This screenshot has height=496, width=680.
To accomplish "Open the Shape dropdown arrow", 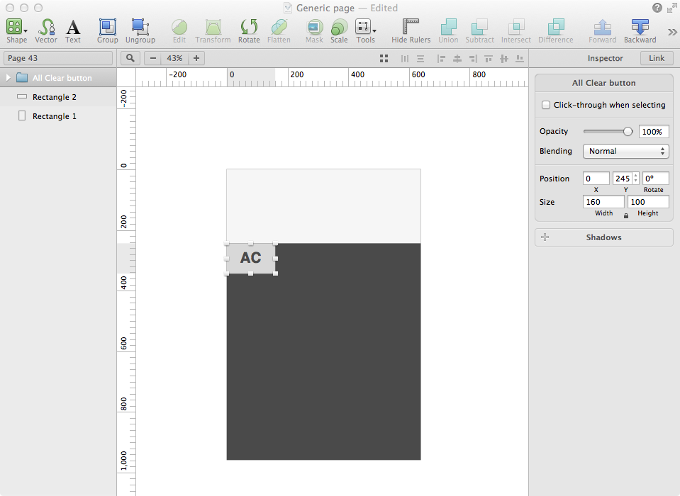I will pos(24,32).
